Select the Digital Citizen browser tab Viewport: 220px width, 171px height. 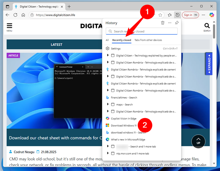(x=39, y=6)
